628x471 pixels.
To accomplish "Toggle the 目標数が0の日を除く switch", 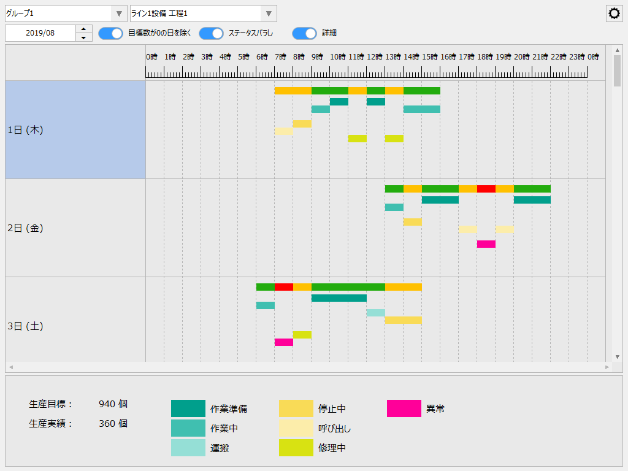I will click(110, 34).
